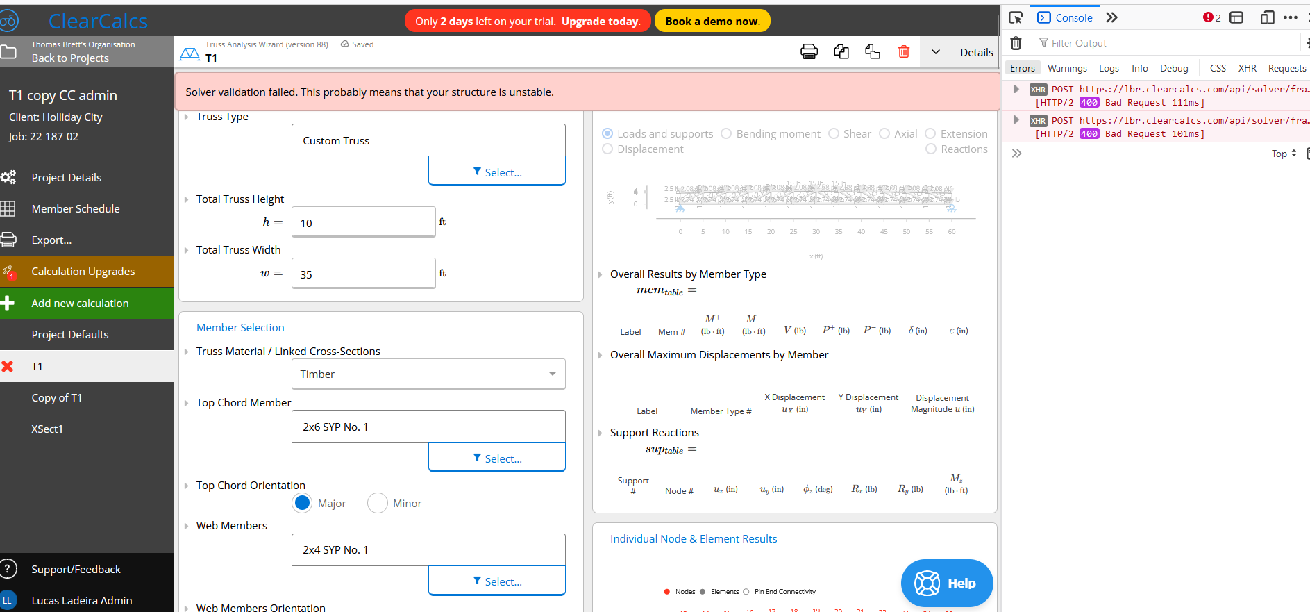Image resolution: width=1310 pixels, height=612 pixels.
Task: Click the filter funnel icon in Filter Output
Action: coord(1043,43)
